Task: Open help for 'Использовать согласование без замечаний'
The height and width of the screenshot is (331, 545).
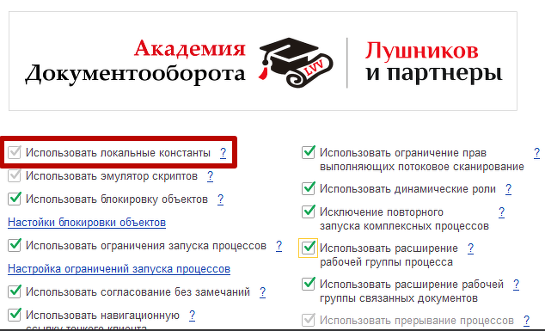Action: click(x=262, y=292)
